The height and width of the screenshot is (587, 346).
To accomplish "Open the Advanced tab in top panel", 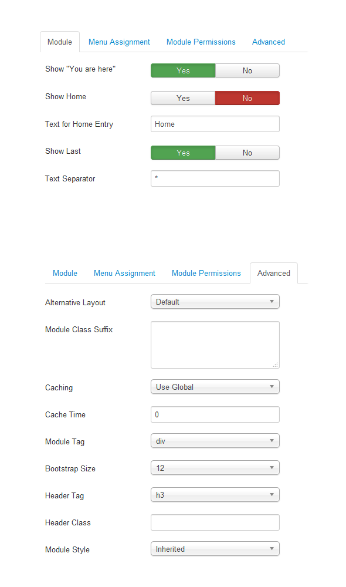I will 268,42.
